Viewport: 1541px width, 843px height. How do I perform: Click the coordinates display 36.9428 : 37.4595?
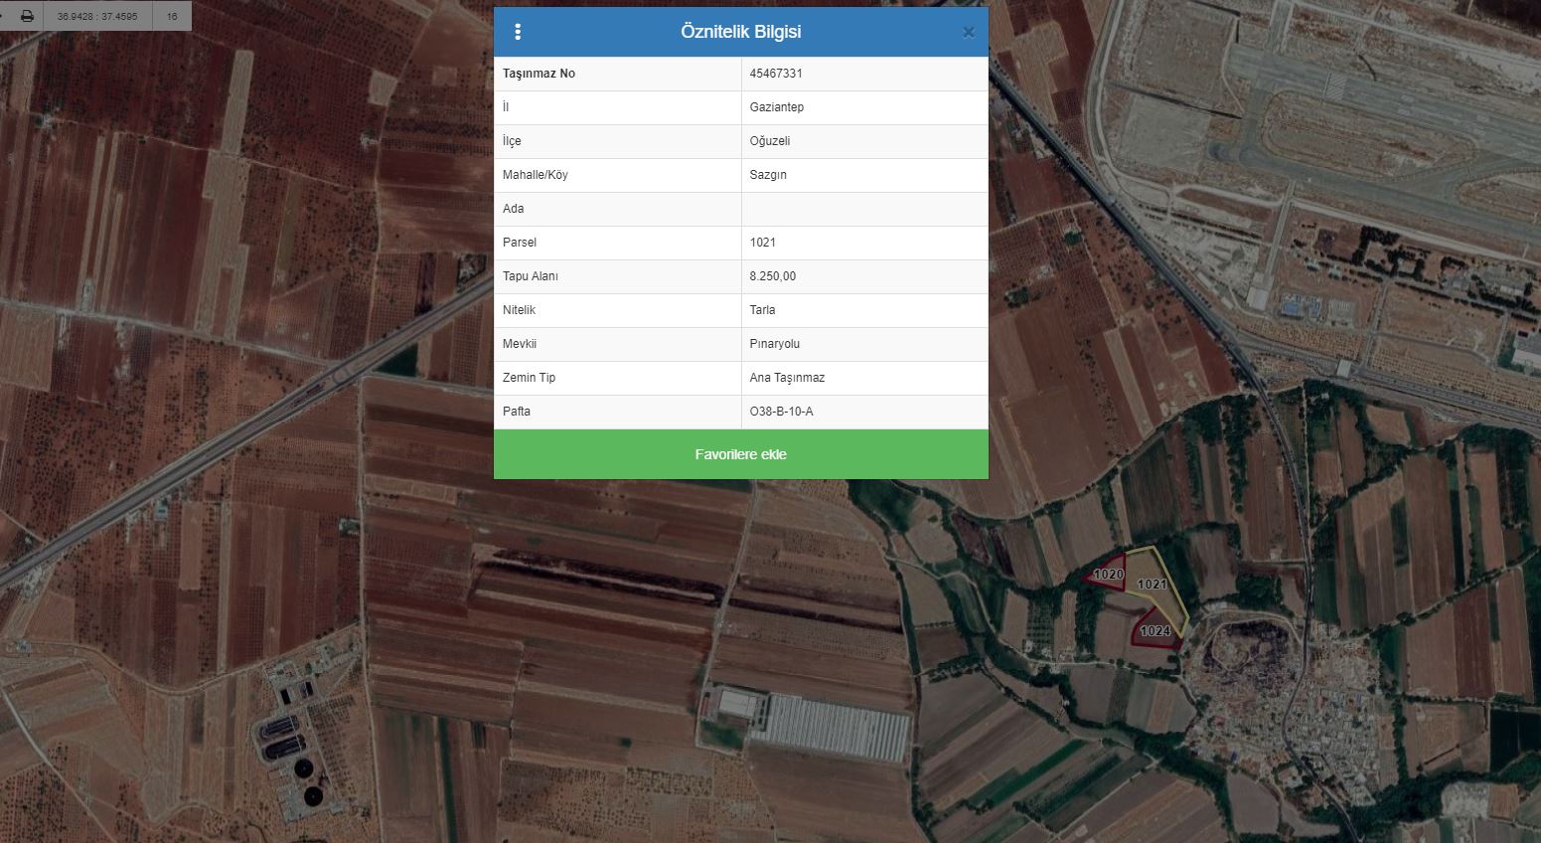coord(97,16)
